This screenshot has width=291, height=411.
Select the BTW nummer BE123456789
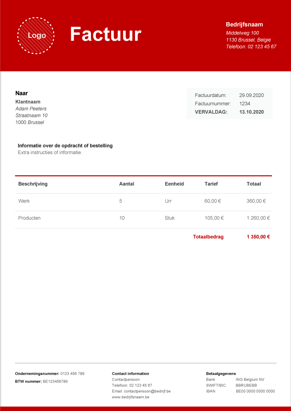point(55,382)
